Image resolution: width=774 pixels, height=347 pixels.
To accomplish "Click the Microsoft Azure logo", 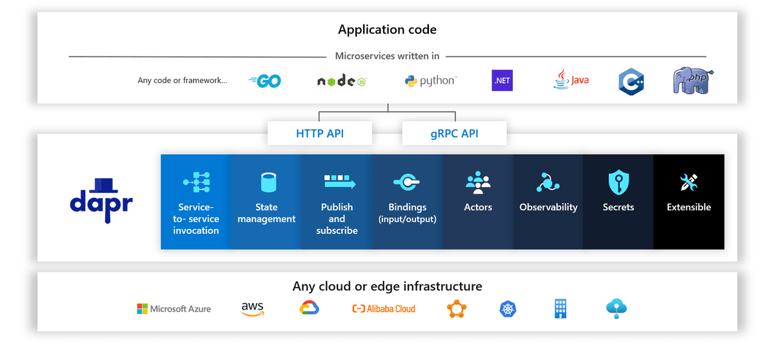I will pyautogui.click(x=174, y=309).
